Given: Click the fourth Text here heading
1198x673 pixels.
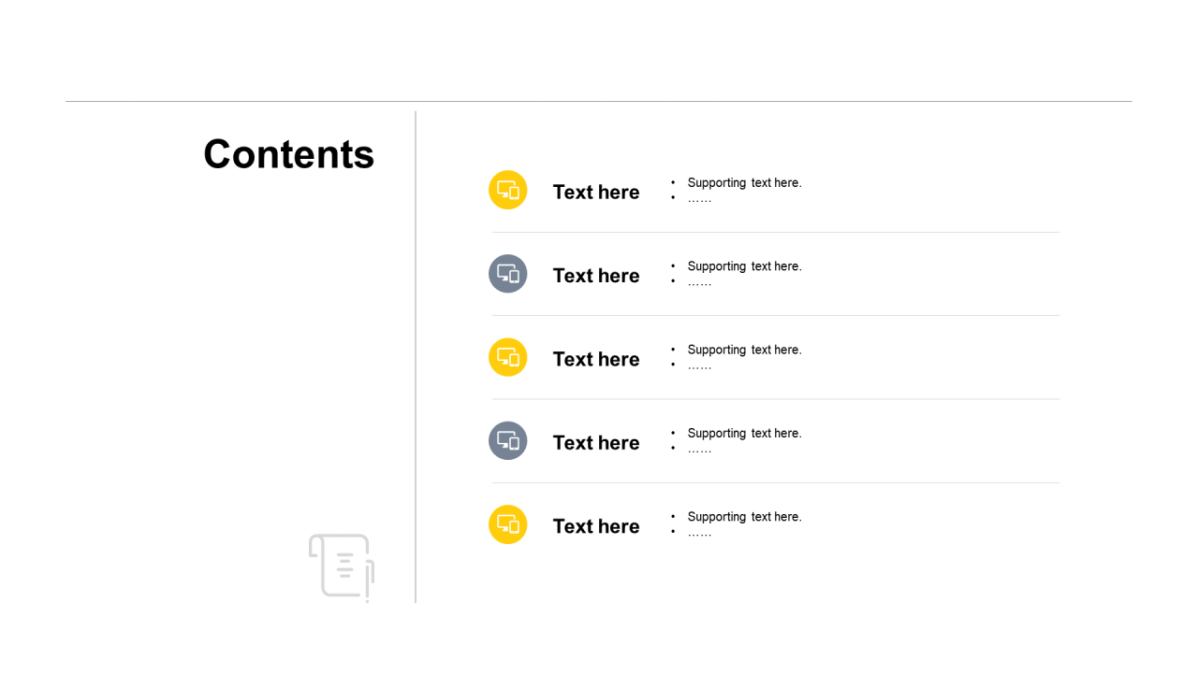Looking at the screenshot, I should click(596, 442).
